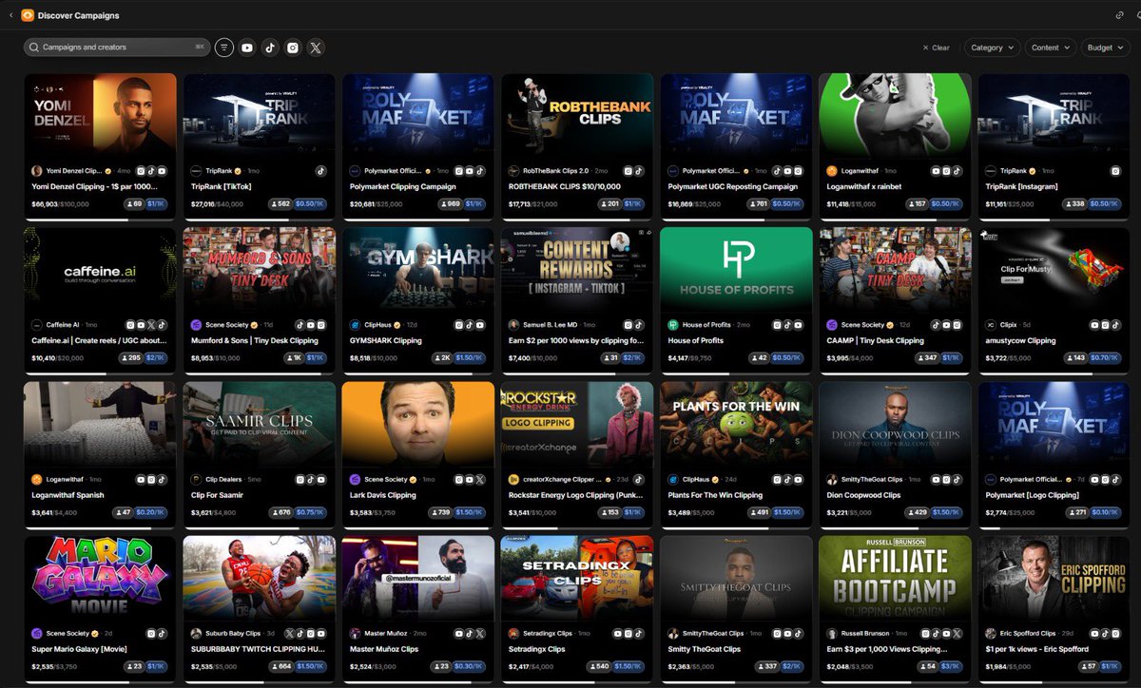Open Lark Davis Clipping title
Screen dimensions: 1141x688
coord(383,495)
